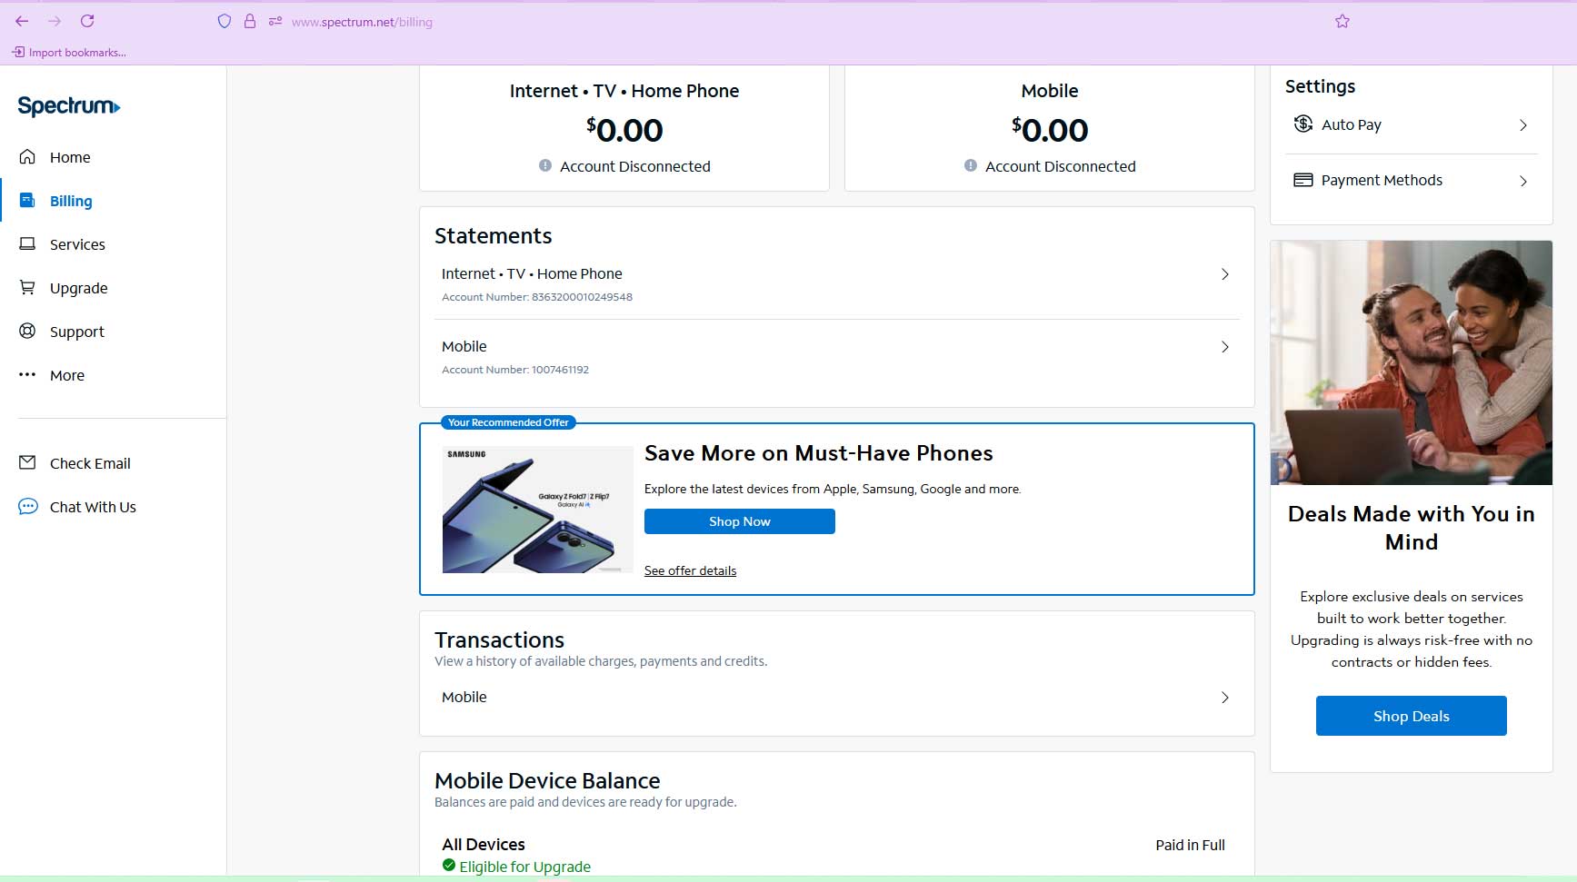This screenshot has height=882, width=1577.
Task: Click the Spectrum logo in the sidebar
Action: click(x=69, y=106)
